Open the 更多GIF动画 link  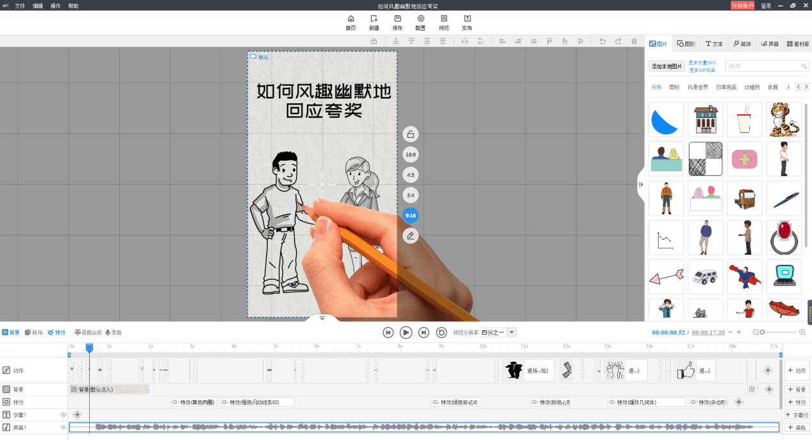(702, 70)
